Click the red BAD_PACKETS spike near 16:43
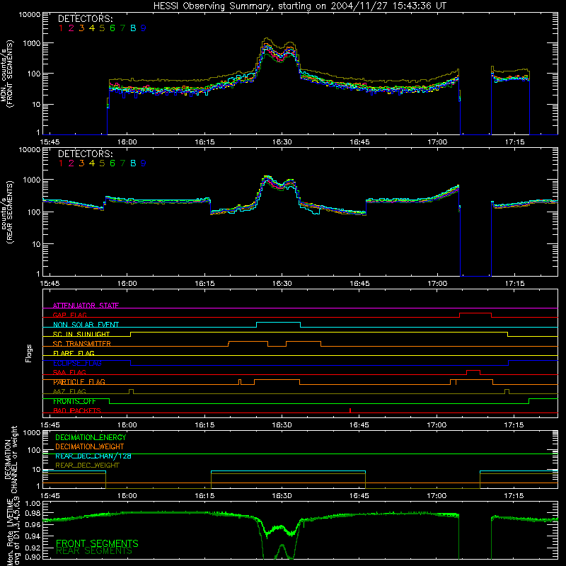This screenshot has height=566, width=566. click(x=350, y=410)
